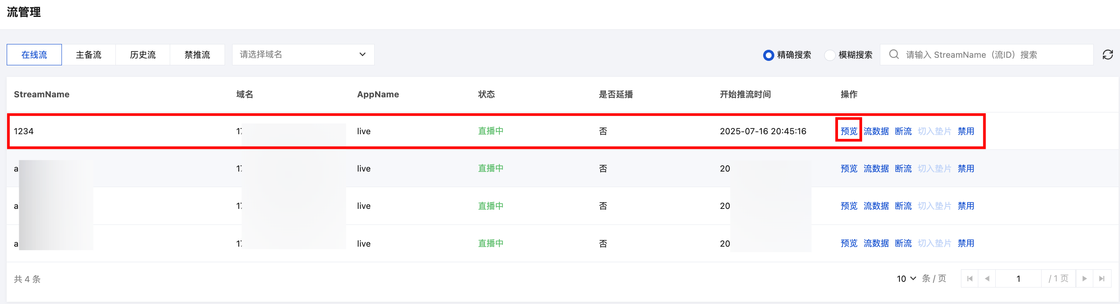Jump to the last page arrow
1120x304 pixels.
coord(1102,279)
